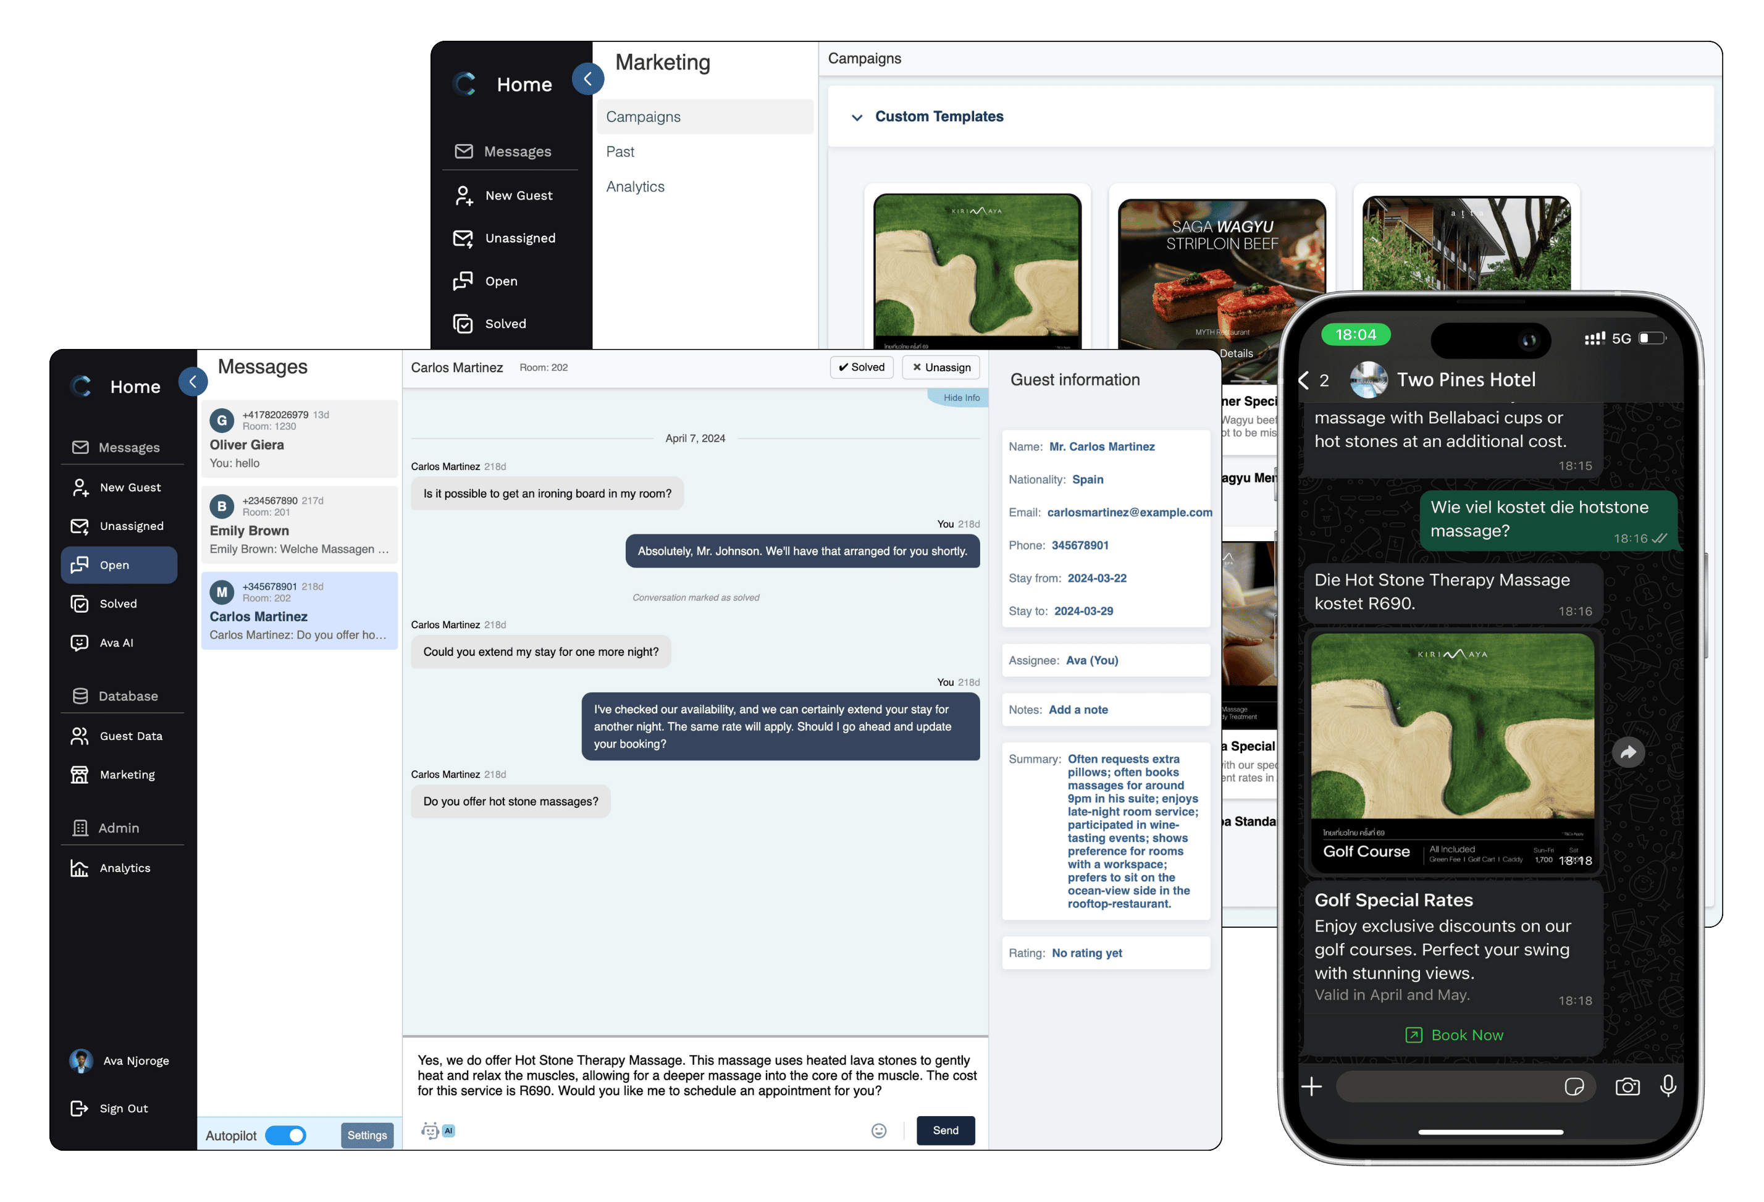Click carlosmartinez@example.com email
Screen dimensions: 1764x1202
pyautogui.click(x=1130, y=512)
